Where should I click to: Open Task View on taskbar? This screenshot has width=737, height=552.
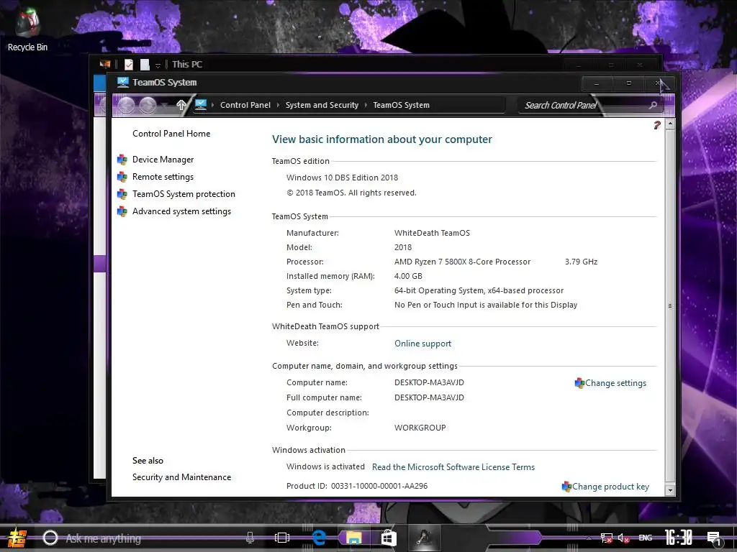coord(281,538)
